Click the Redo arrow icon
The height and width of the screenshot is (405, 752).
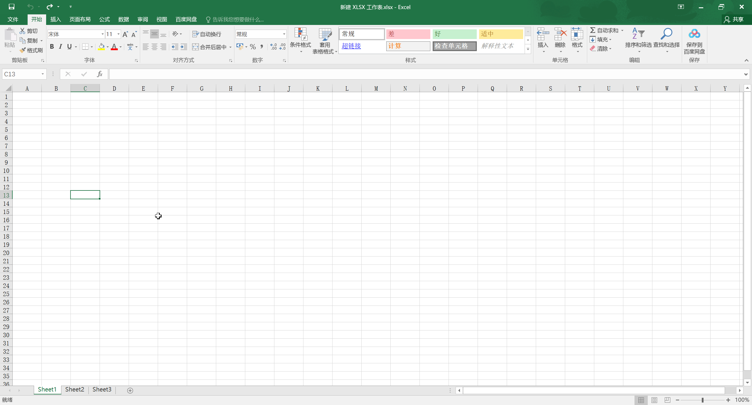(50, 7)
